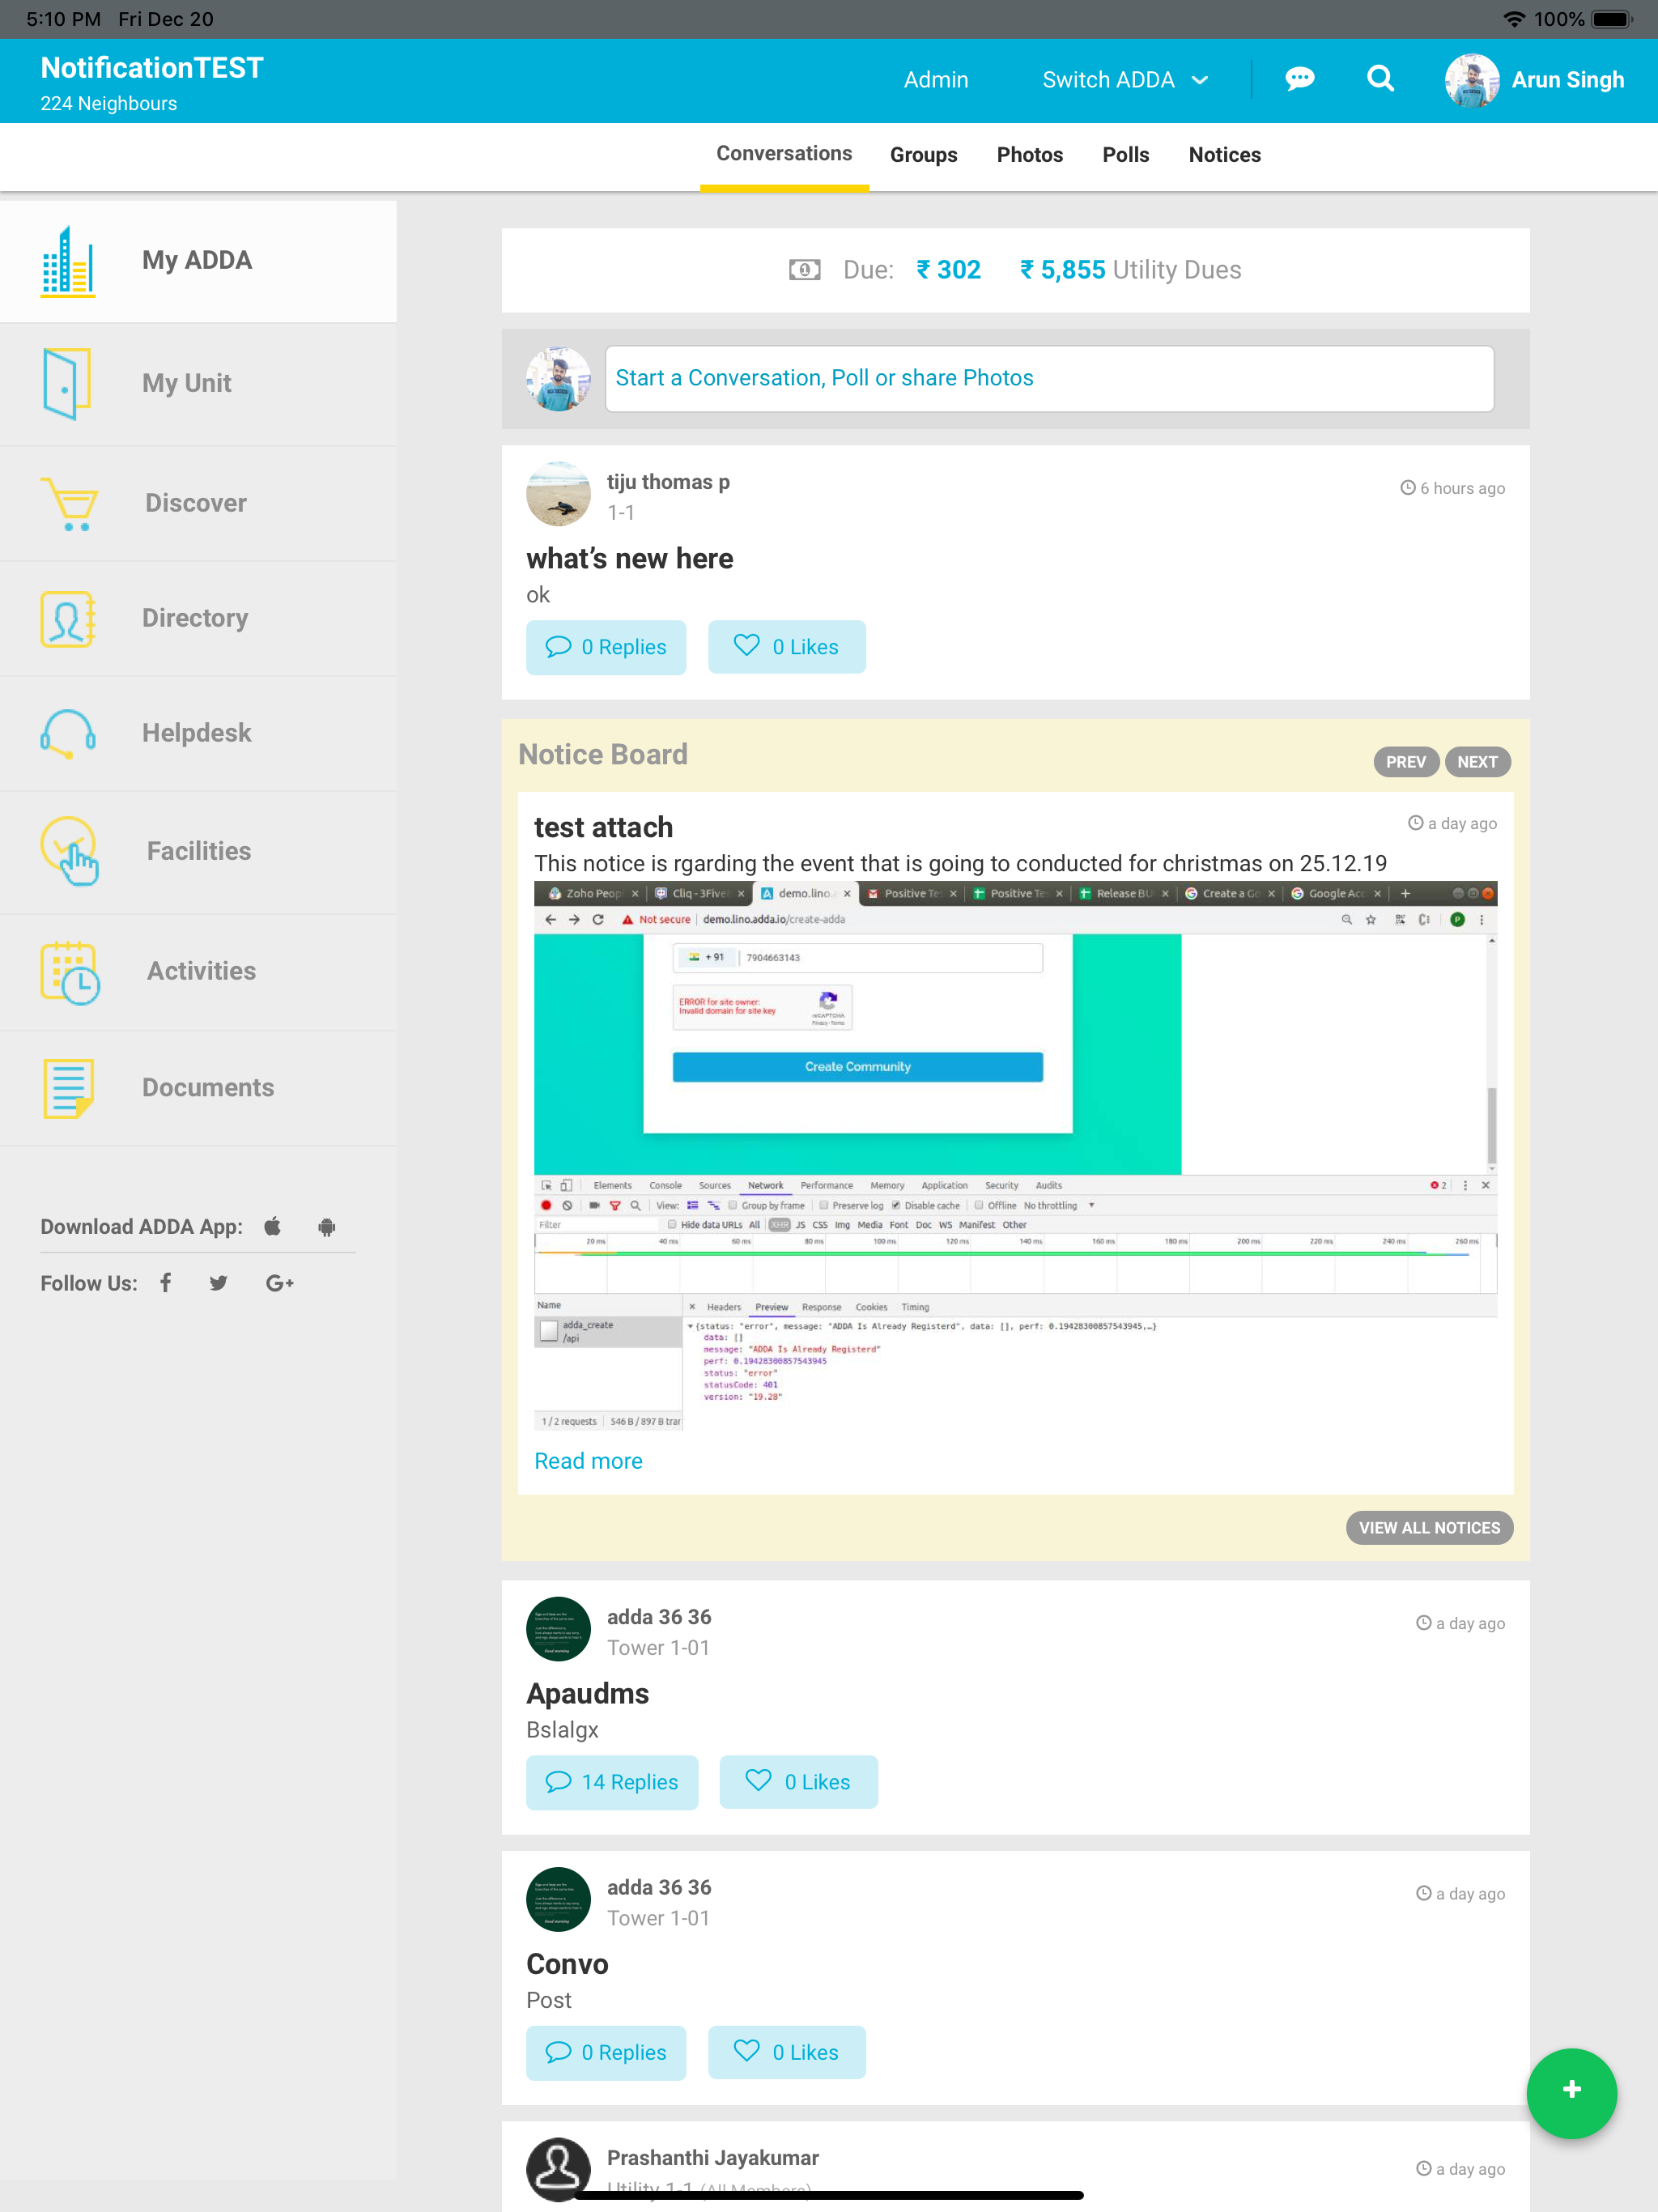Click Read more on the notice

(x=588, y=1461)
